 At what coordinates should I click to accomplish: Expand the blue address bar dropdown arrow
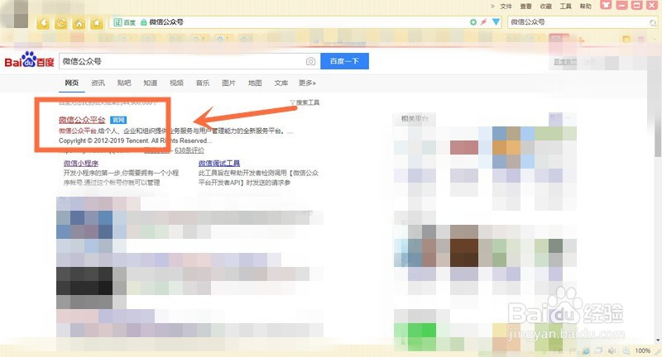tap(496, 22)
